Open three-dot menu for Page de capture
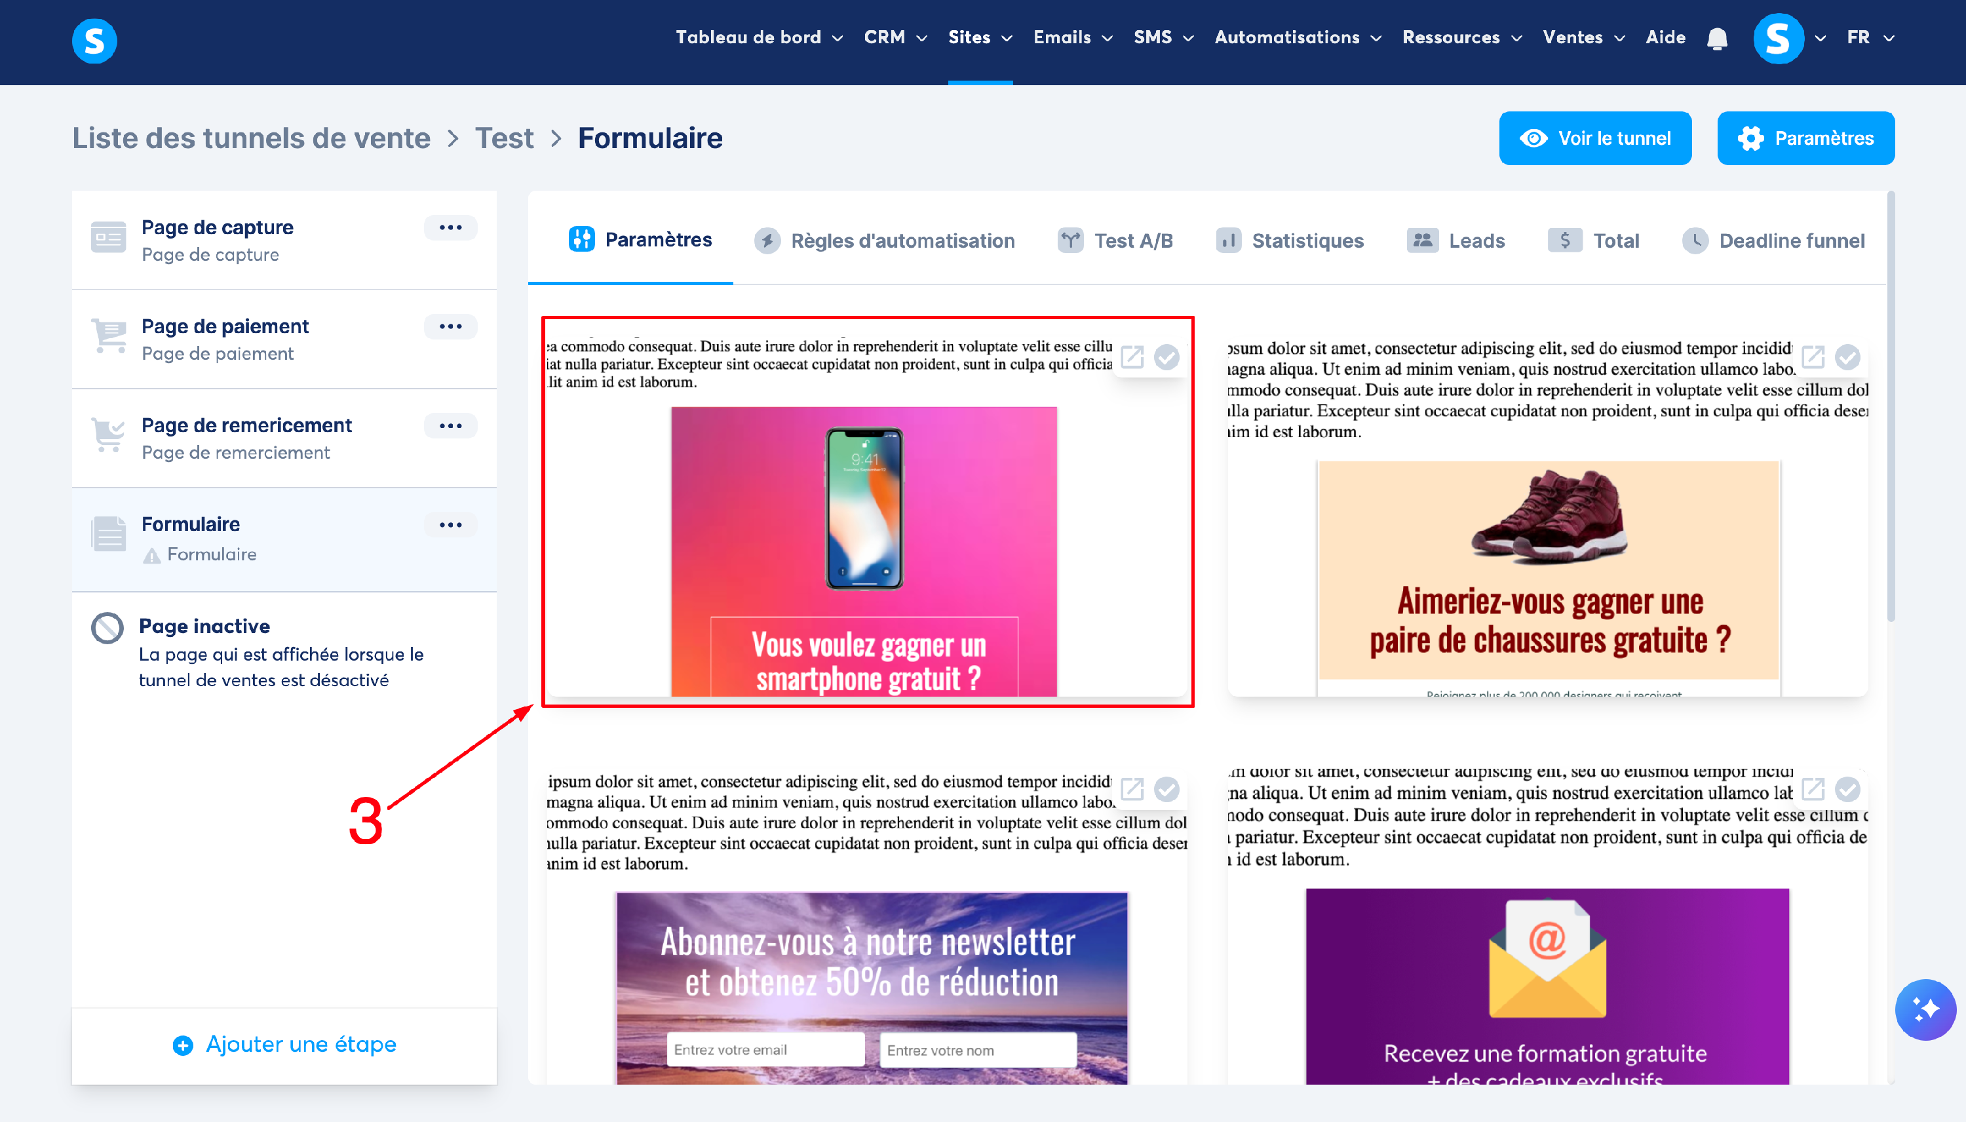This screenshot has width=1966, height=1122. click(450, 227)
